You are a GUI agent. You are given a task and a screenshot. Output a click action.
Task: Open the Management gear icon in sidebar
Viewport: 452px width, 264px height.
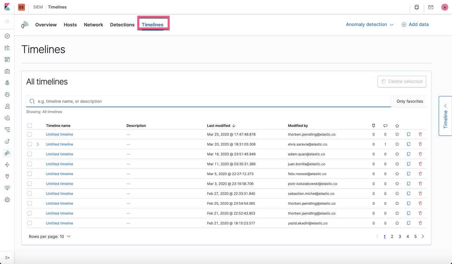(7, 200)
